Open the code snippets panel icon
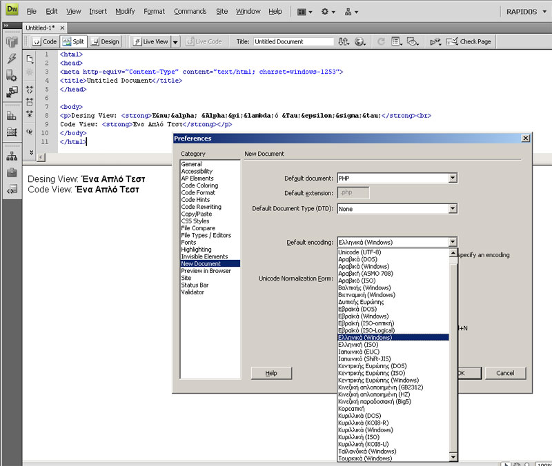This screenshot has width=552, height=466. pos(12,189)
